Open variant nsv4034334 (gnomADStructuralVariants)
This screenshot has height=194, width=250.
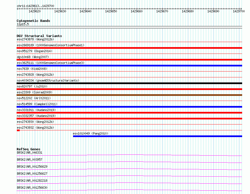click(48, 80)
